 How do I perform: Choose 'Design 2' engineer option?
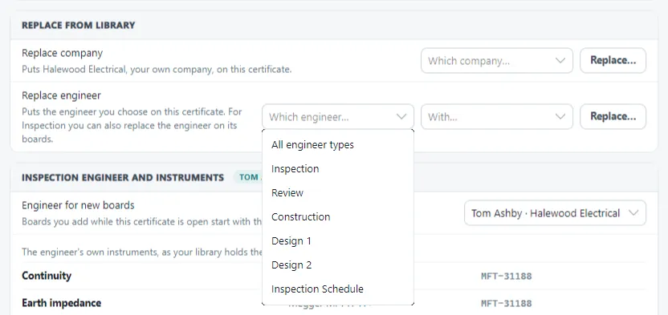click(338, 265)
